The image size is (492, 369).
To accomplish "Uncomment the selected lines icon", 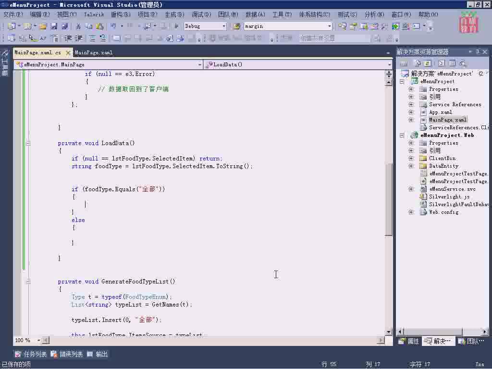I will pyautogui.click(x=103, y=38).
